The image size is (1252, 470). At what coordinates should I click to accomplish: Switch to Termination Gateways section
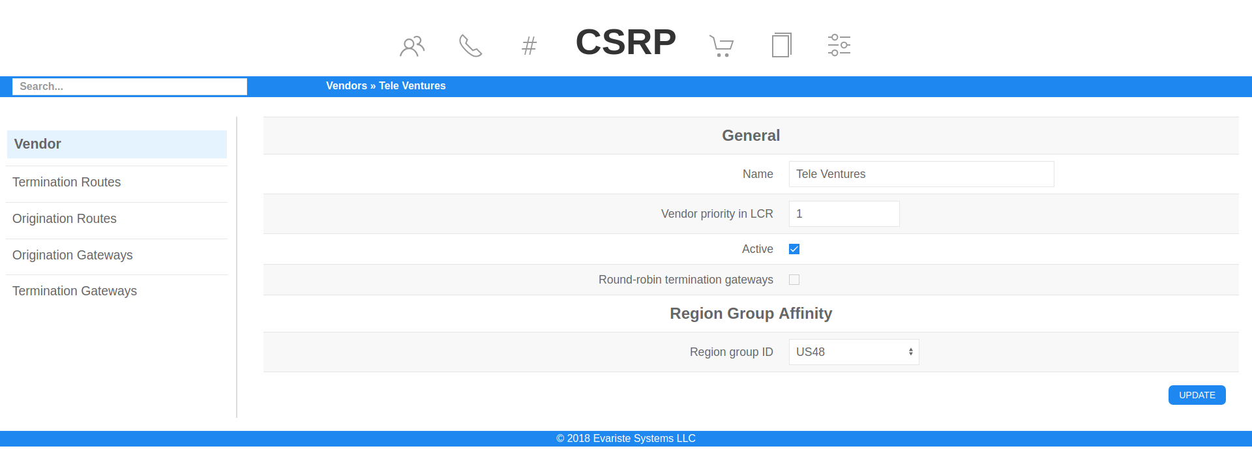coord(74,291)
